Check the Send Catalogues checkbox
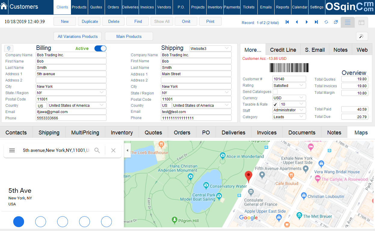The width and height of the screenshot is (375, 231). point(275,92)
